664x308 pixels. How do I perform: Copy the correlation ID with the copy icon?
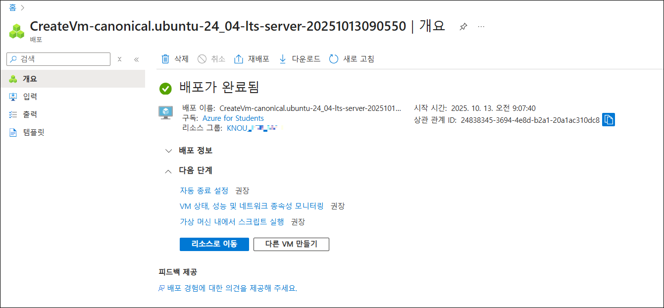click(x=609, y=120)
